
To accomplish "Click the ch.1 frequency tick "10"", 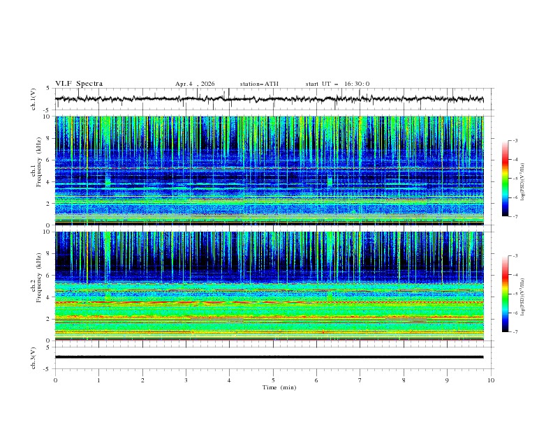I will click(46, 117).
